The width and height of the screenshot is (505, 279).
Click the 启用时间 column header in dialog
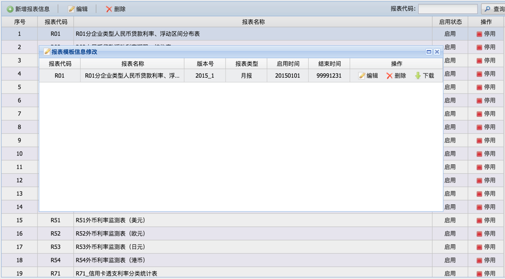[x=288, y=63]
